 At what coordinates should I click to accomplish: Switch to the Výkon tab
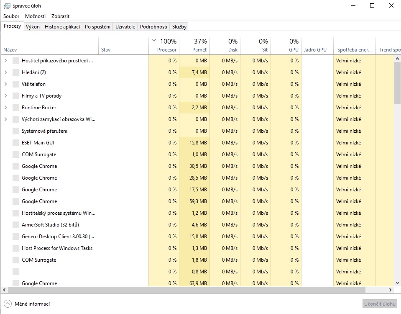click(33, 27)
